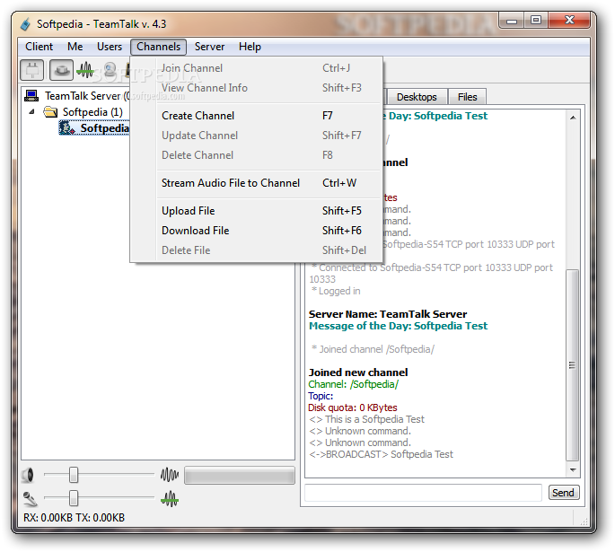The width and height of the screenshot is (615, 552).
Task: Click the Softpedia user avatar icon
Action: [67, 127]
